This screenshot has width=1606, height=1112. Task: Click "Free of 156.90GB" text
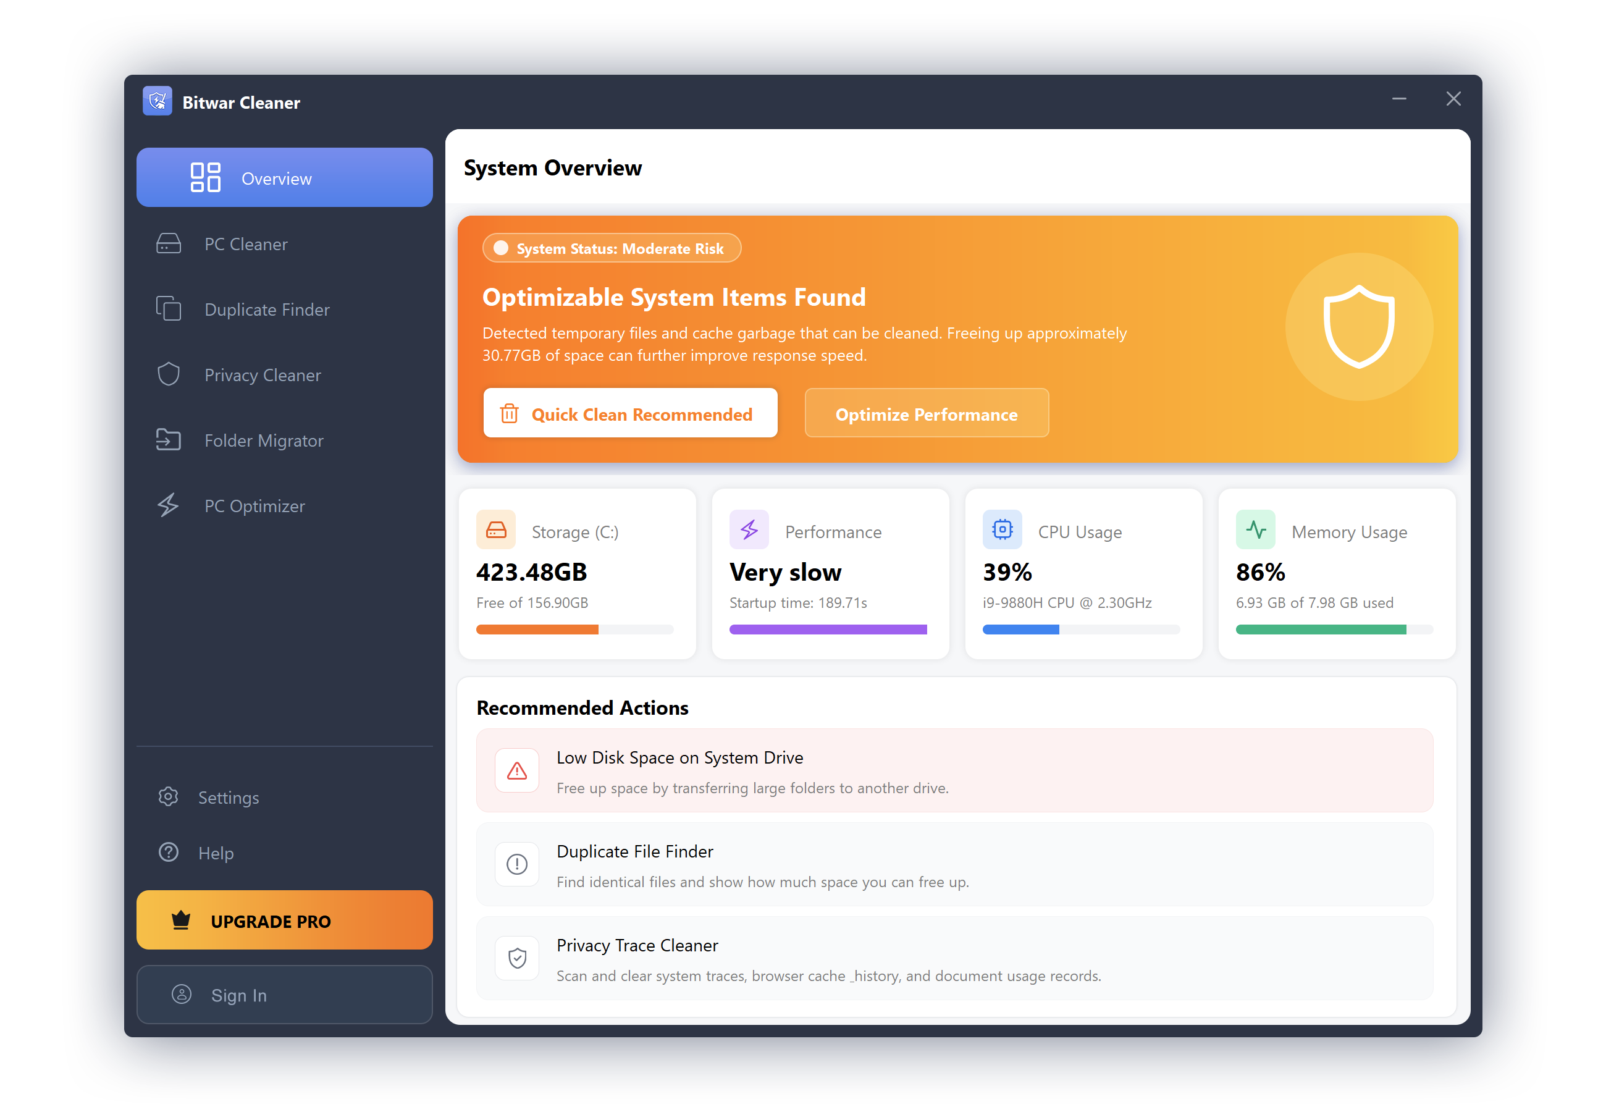(532, 603)
